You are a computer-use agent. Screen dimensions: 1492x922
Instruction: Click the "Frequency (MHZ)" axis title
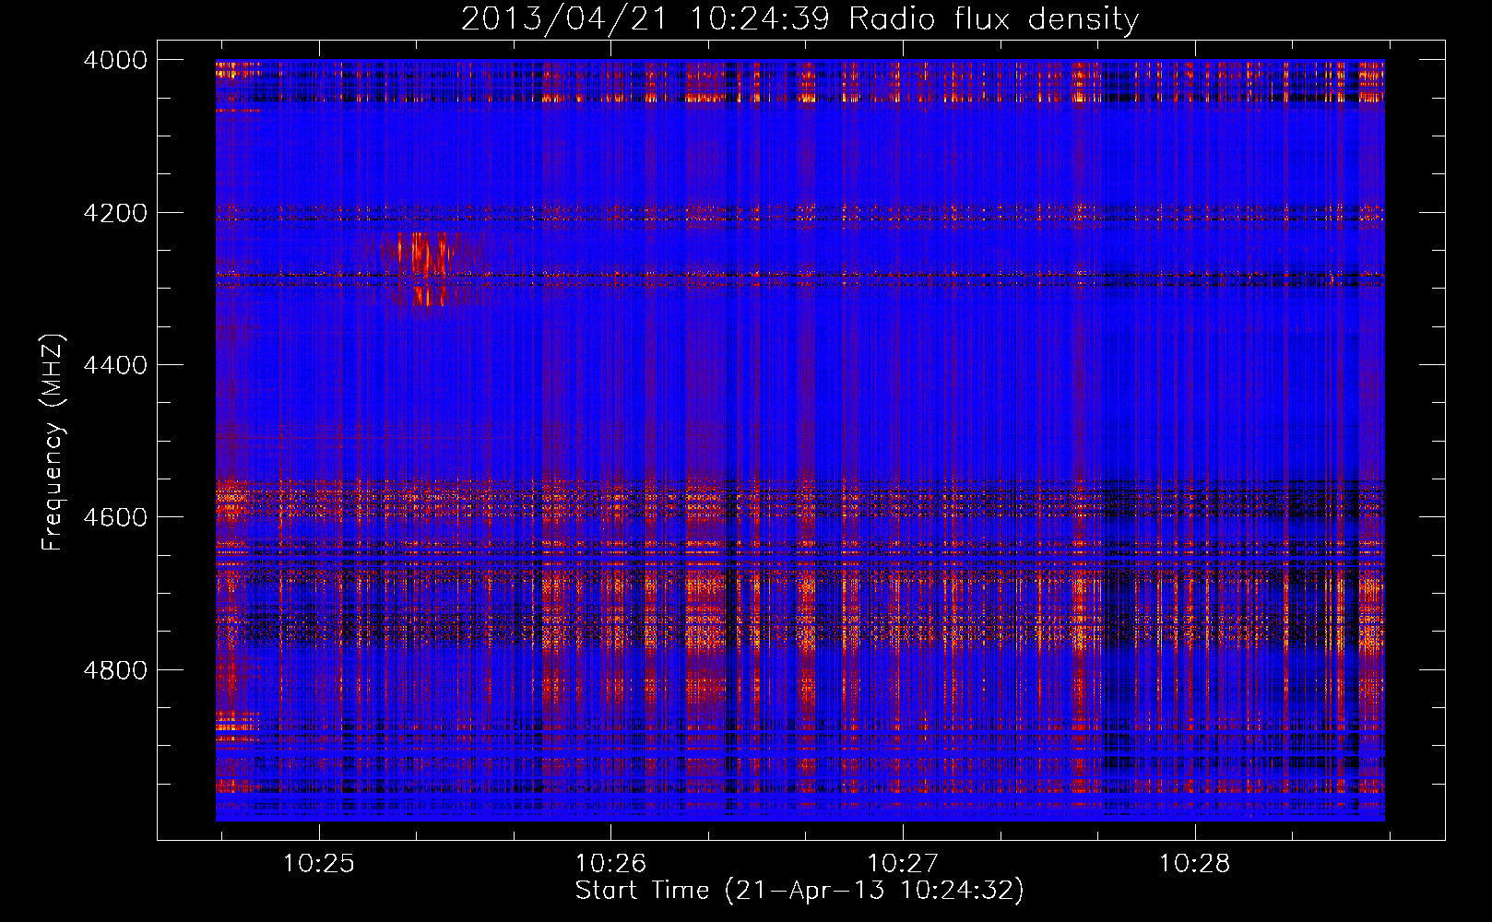click(x=53, y=443)
